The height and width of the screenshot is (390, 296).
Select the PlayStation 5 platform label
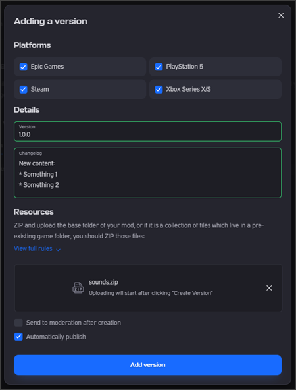pos(184,67)
